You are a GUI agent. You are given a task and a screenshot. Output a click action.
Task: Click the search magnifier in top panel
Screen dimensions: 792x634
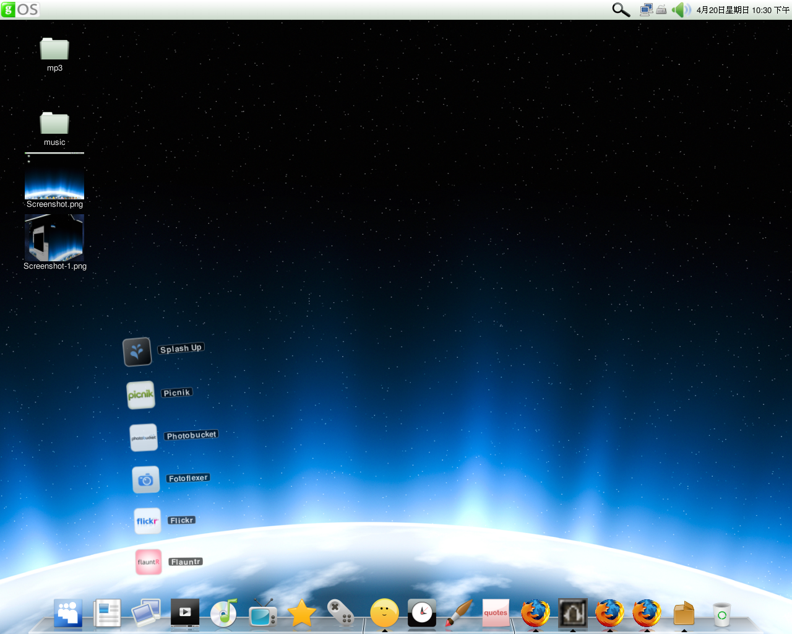tap(621, 9)
